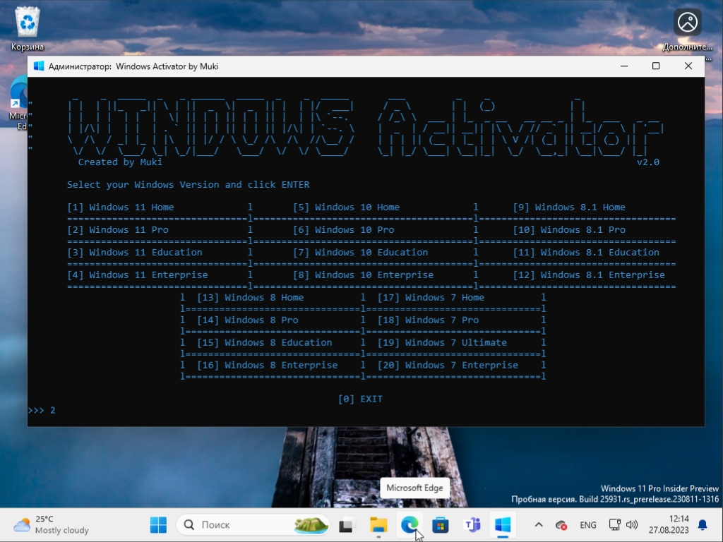Click the '[14] Windows 8 Pro' text
The image size is (723, 542).
pyautogui.click(x=248, y=320)
